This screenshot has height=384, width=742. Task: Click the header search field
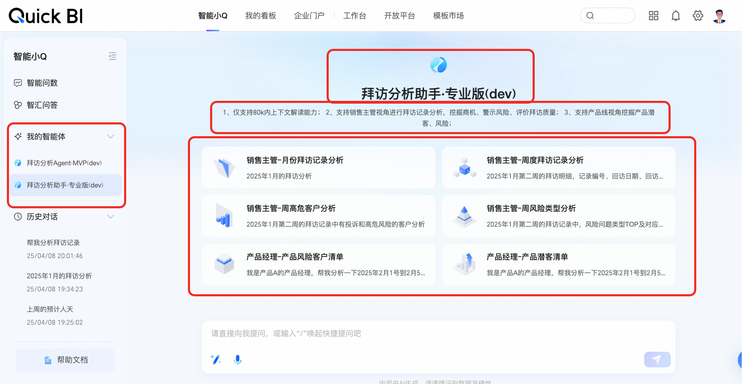pos(607,16)
